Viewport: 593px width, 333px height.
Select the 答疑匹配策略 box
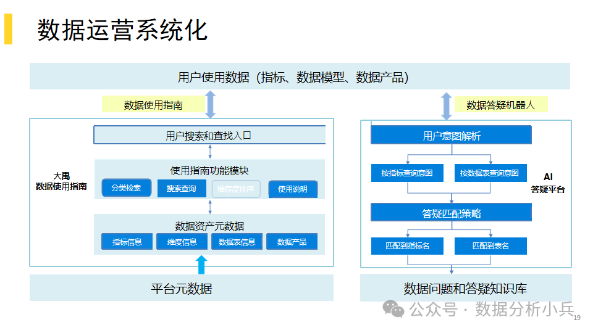pyautogui.click(x=451, y=213)
